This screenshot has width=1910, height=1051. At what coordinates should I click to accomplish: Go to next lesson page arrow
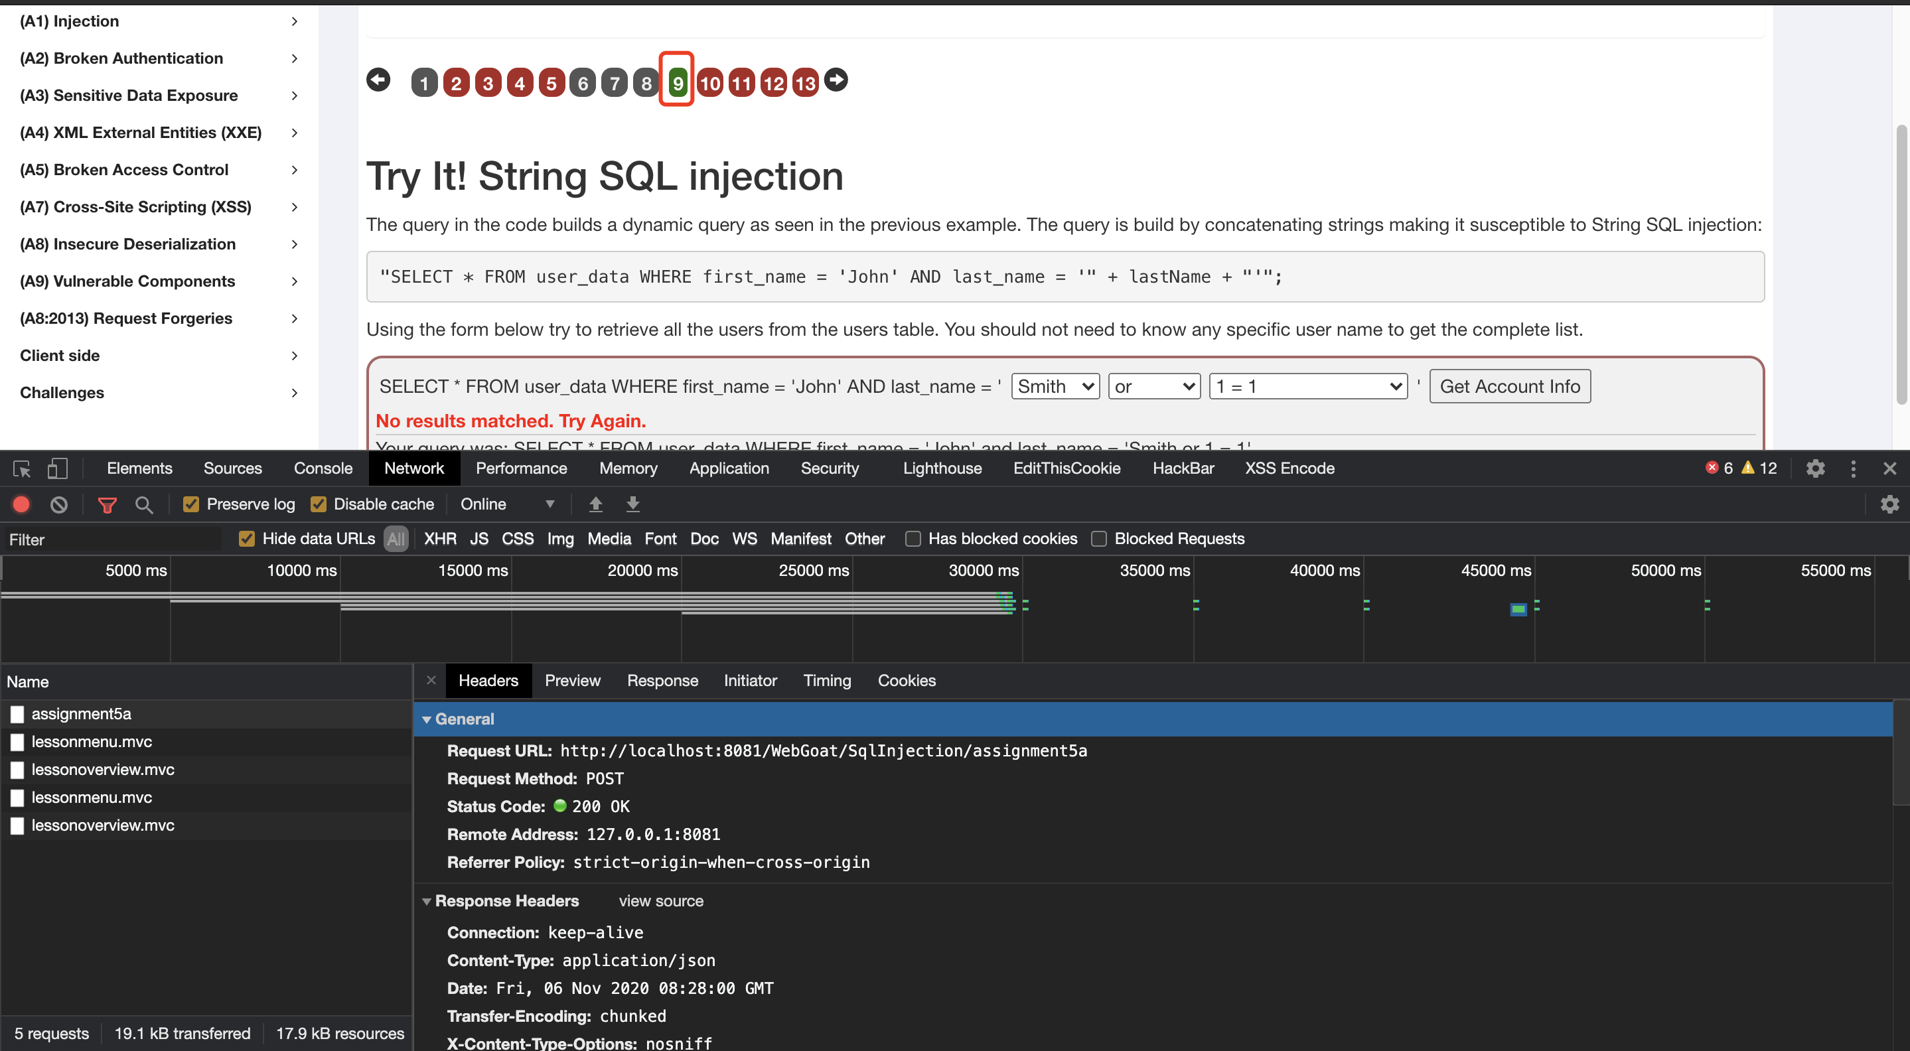(x=836, y=80)
